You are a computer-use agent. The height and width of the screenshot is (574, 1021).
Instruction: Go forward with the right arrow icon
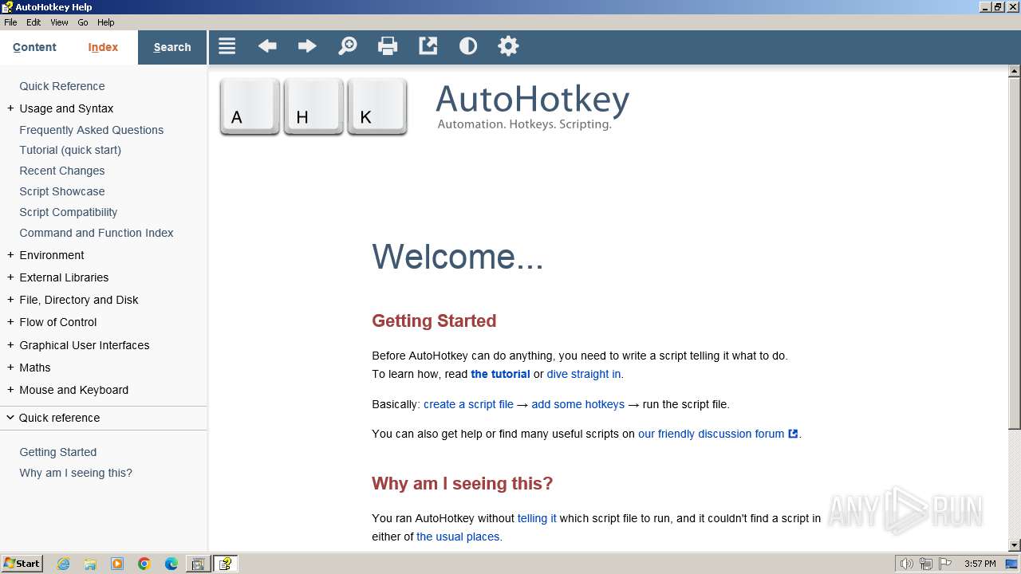click(x=307, y=46)
